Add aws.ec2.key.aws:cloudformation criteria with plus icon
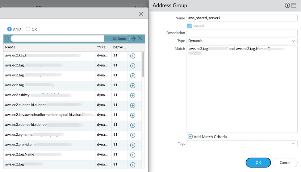301x172 pixels. pos(133,115)
